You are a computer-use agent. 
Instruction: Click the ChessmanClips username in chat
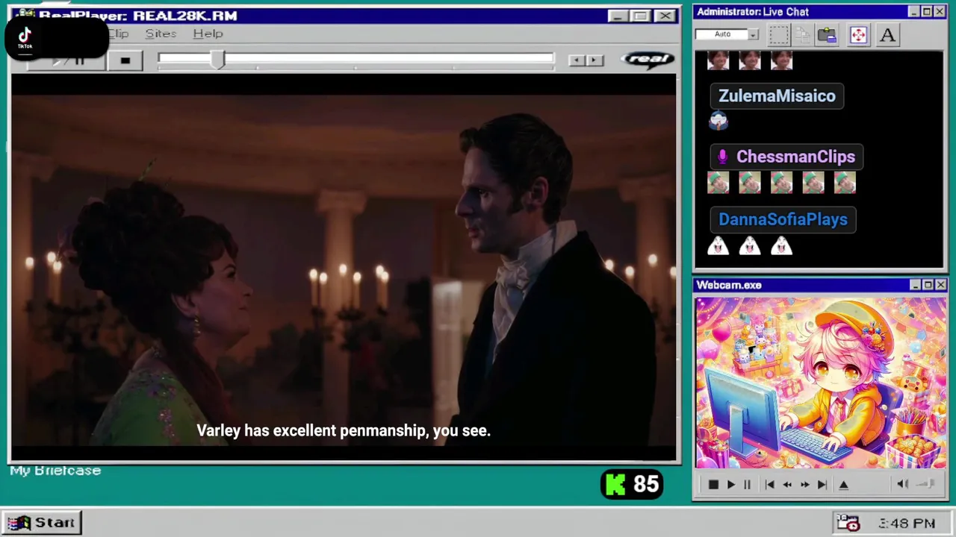point(795,157)
